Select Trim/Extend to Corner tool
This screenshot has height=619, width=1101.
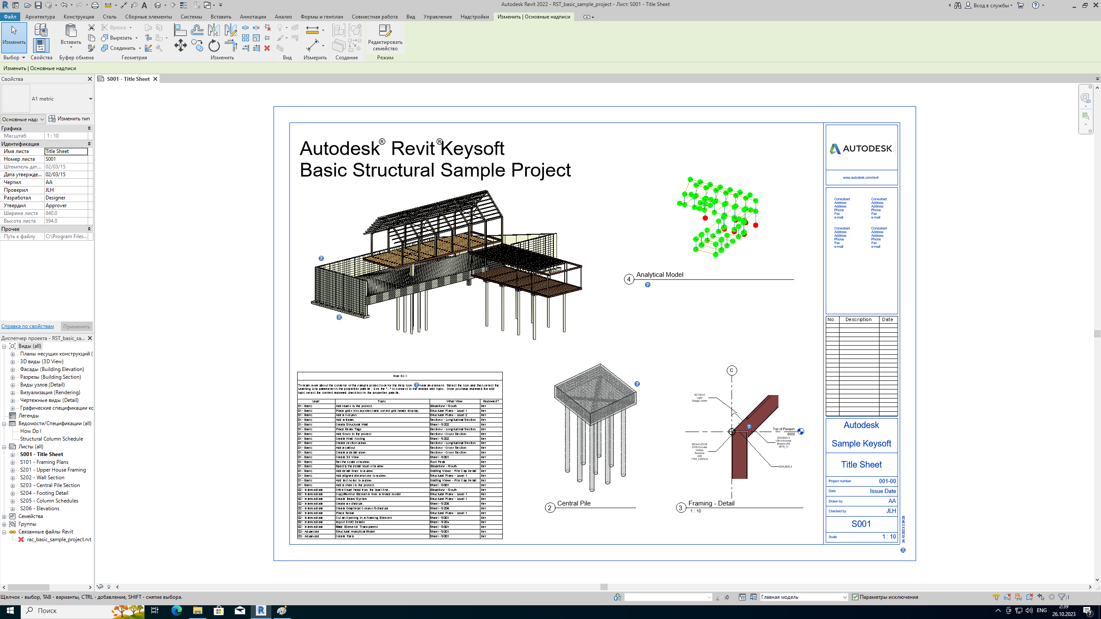(x=231, y=46)
